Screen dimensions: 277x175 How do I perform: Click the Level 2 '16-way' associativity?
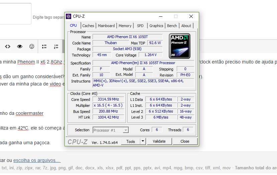186,111
